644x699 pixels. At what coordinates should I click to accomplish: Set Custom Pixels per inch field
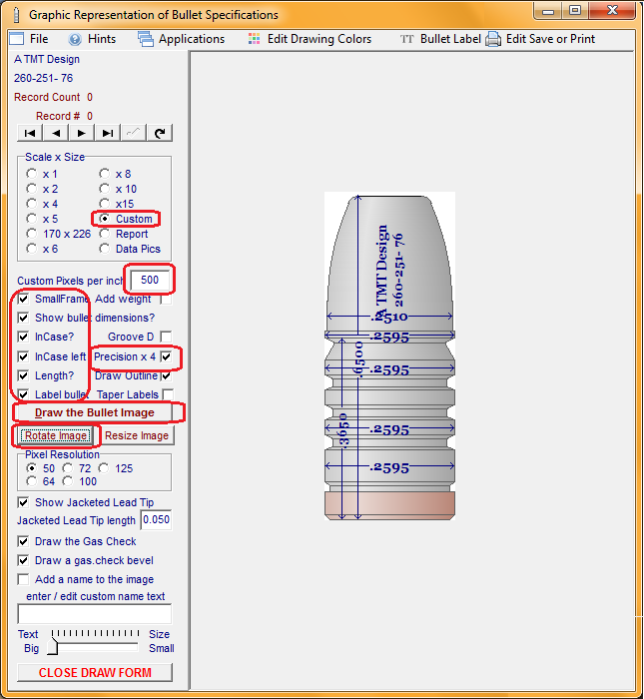point(150,280)
